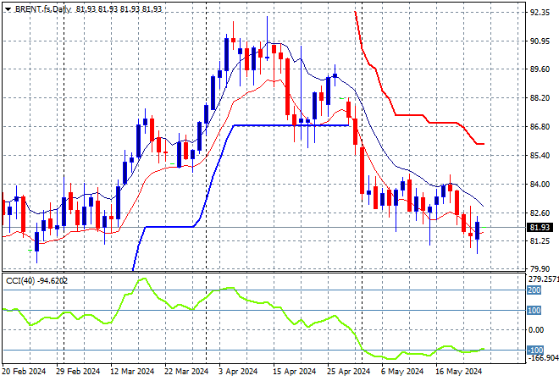Click the 12 Mar 2024 date label
This screenshot has height=381, width=559.
click(132, 371)
